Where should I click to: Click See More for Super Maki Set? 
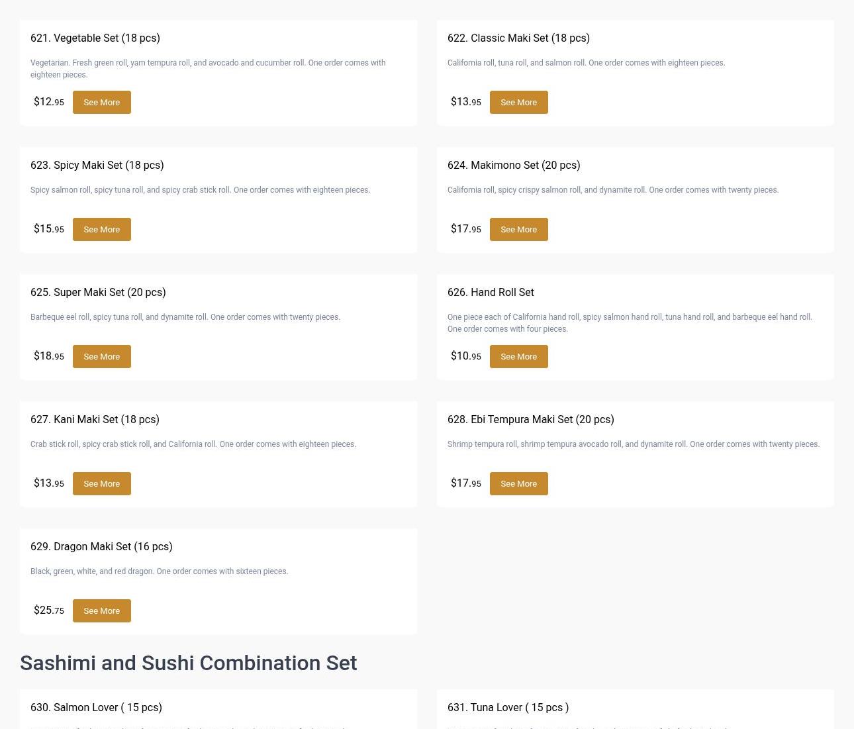(101, 357)
